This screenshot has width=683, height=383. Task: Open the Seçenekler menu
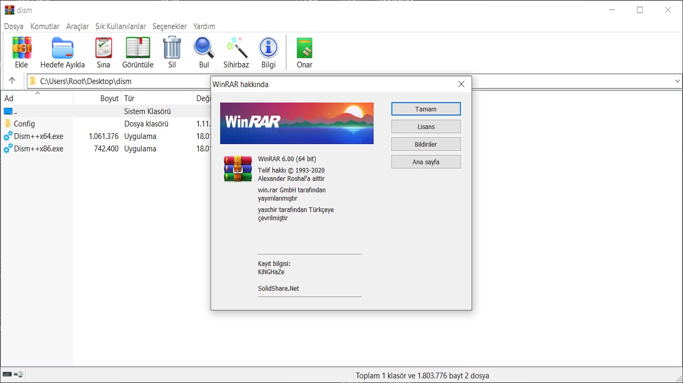169,26
